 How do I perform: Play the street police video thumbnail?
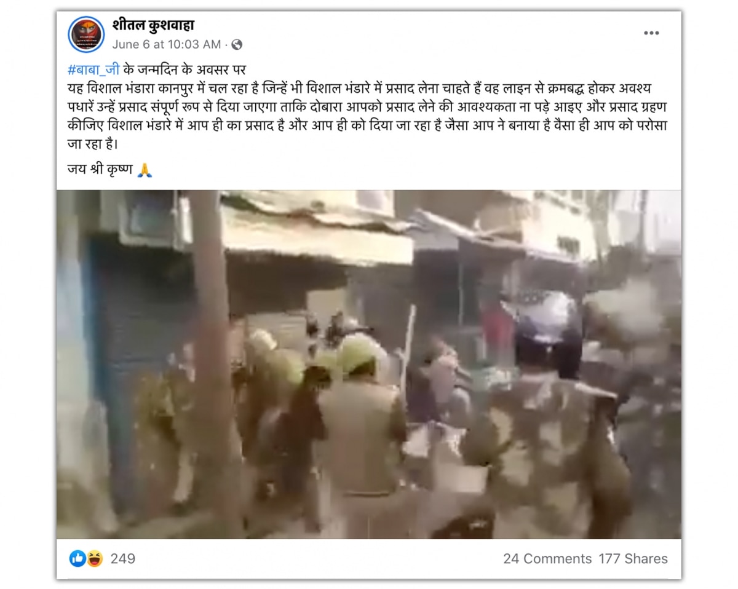tap(369, 365)
